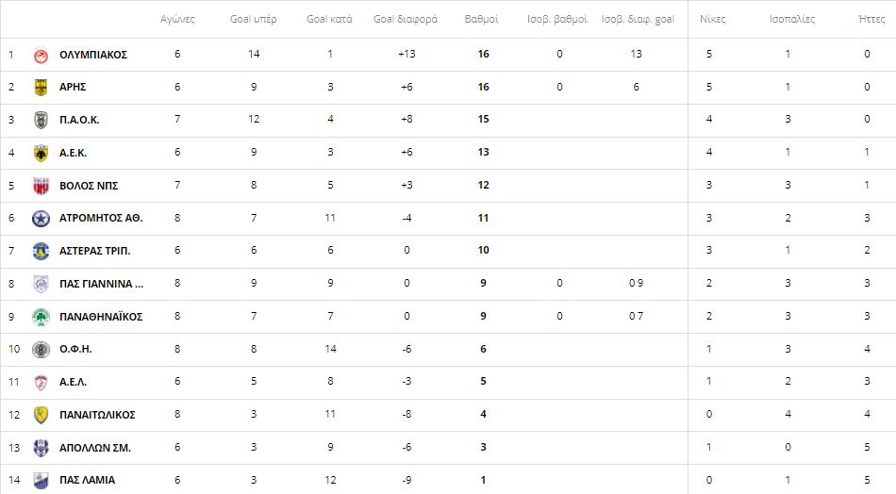Image resolution: width=896 pixels, height=494 pixels.
Task: Open the ΟΛΥΜΠΙΑΚΟΣ team link
Action: click(93, 55)
